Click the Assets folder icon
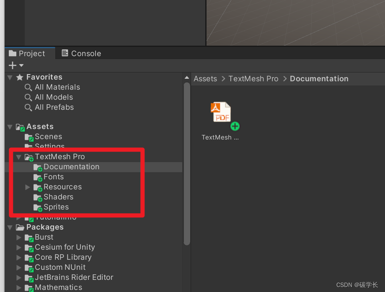The width and height of the screenshot is (385, 292). coord(21,127)
